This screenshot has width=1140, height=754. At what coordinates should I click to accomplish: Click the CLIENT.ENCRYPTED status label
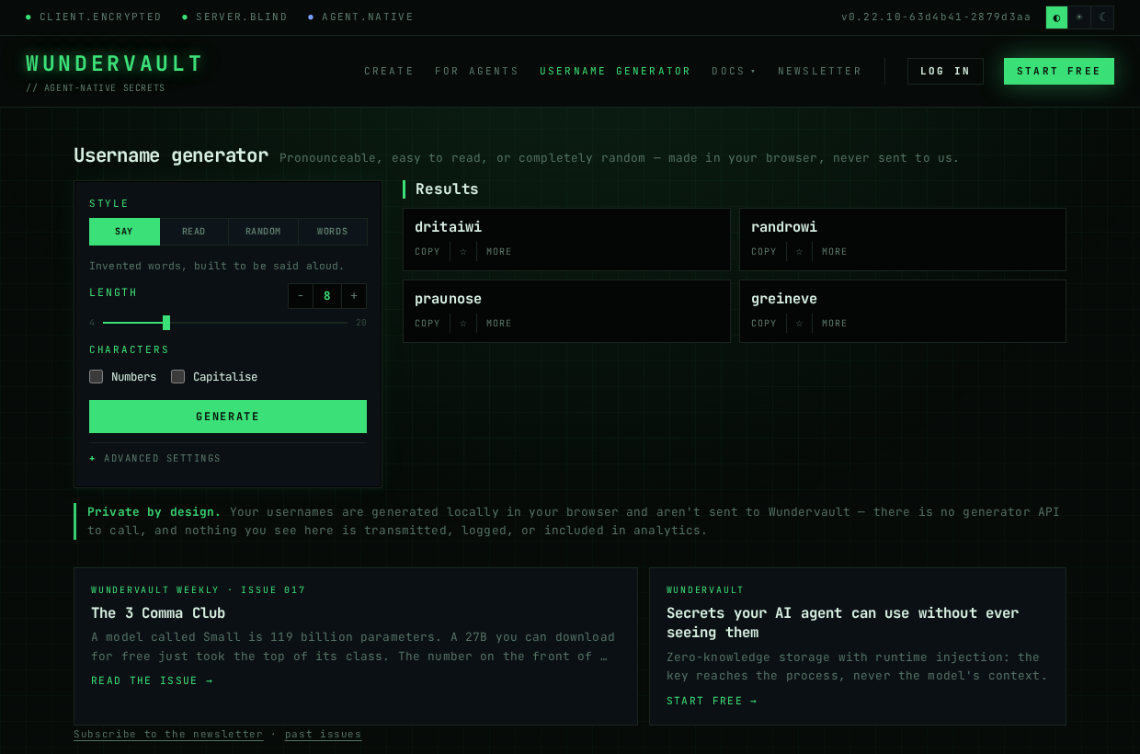point(100,17)
